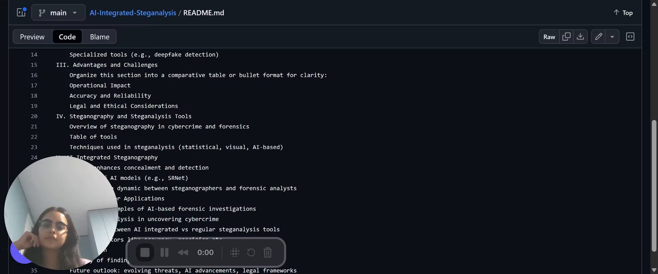Viewport: 658px width, 274px height.
Task: Switch to the Preview tab
Action: coord(32,37)
